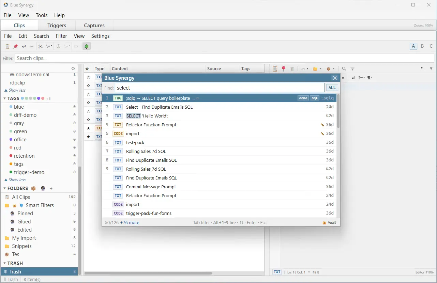Click the magnifier search icon in the editor toolbar
The width and height of the screenshot is (437, 283).
[344, 68]
